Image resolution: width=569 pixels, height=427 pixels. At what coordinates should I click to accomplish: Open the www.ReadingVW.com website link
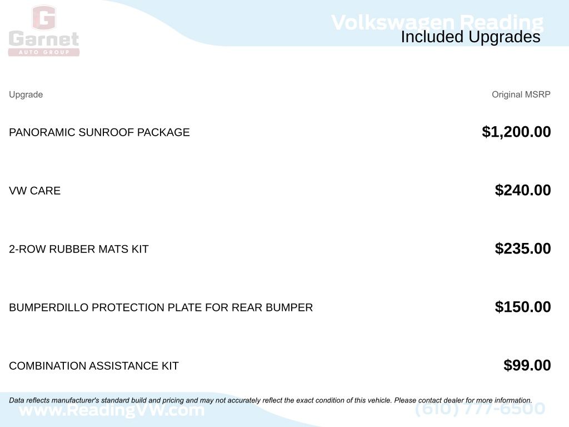click(112, 411)
